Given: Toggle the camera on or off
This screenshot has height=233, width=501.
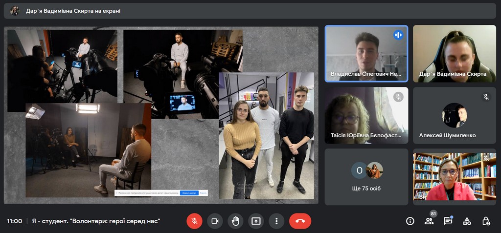Looking at the screenshot, I should click(x=214, y=221).
